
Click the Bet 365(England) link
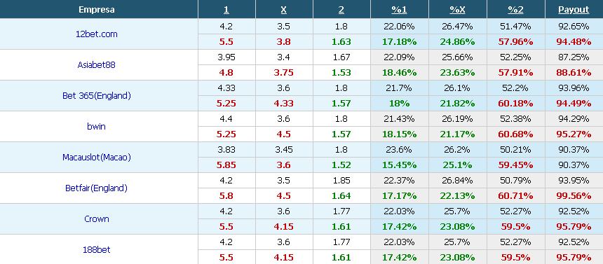[x=97, y=96]
